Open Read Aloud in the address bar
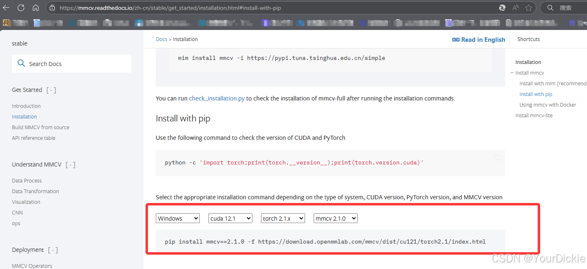This screenshot has height=269, width=587. 515,7
